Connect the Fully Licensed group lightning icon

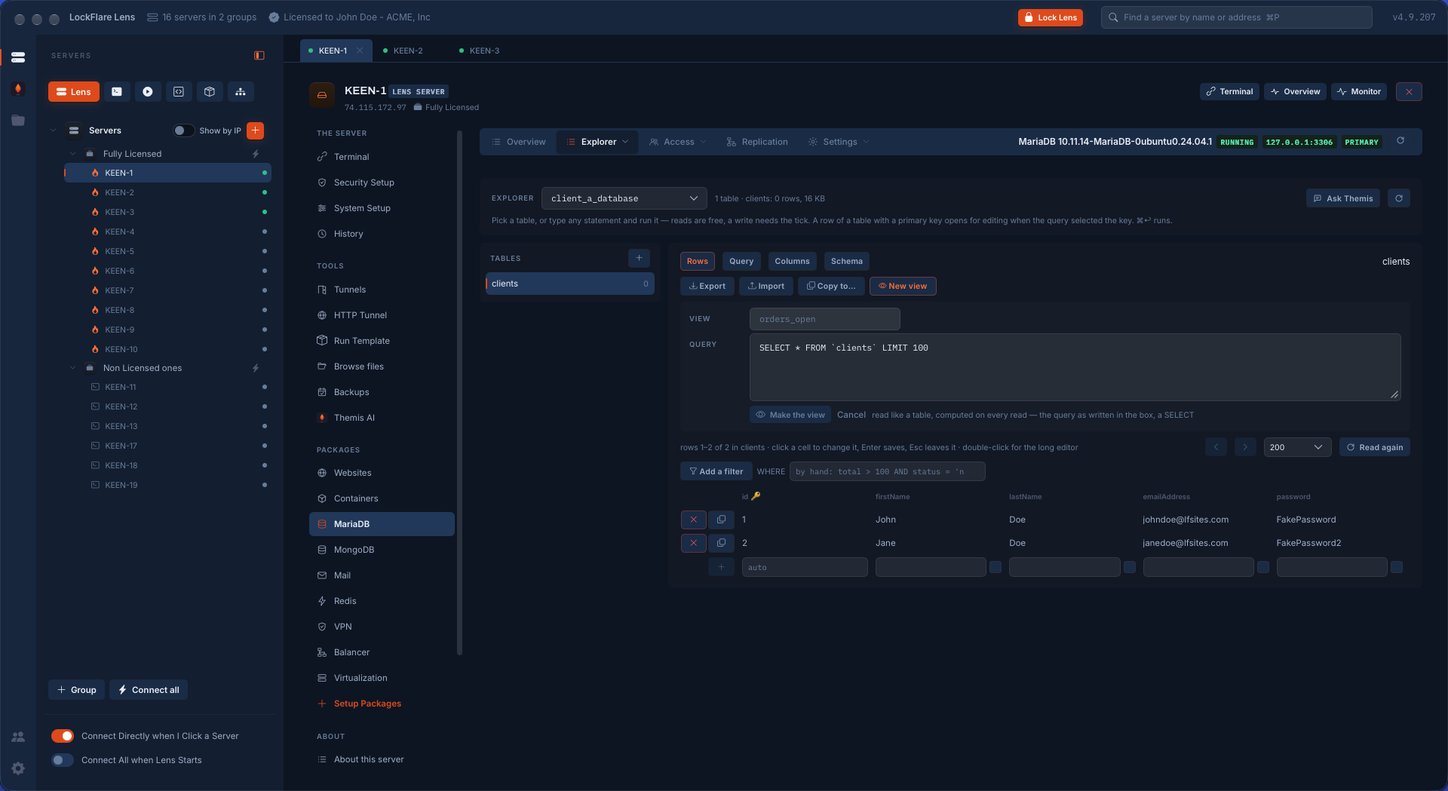coord(256,154)
